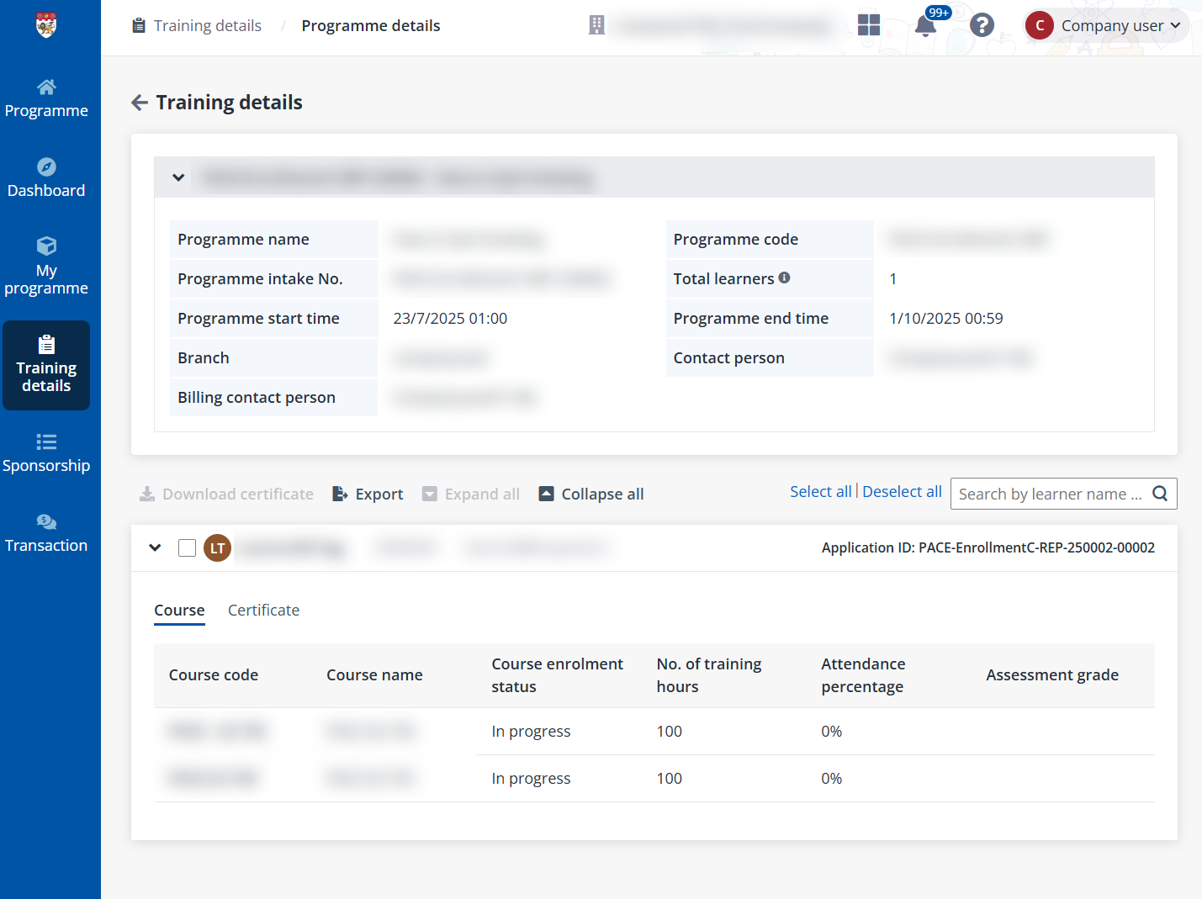Click the Select all link

pyautogui.click(x=821, y=492)
